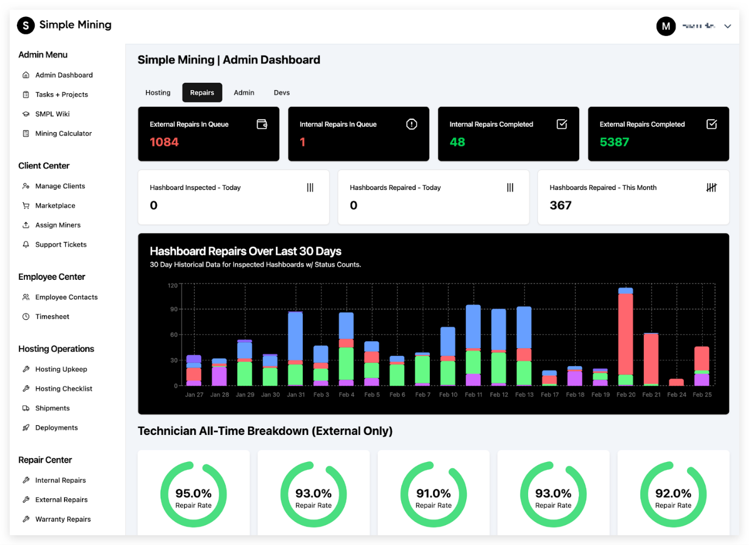Click the clock icon beside Timesheet
Image resolution: width=749 pixels, height=545 pixels.
[x=26, y=317]
